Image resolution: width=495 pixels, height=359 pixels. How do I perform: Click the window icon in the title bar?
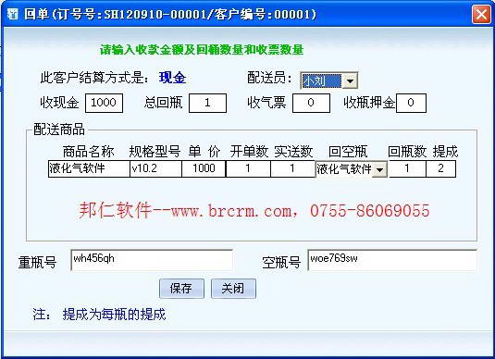click(x=12, y=14)
